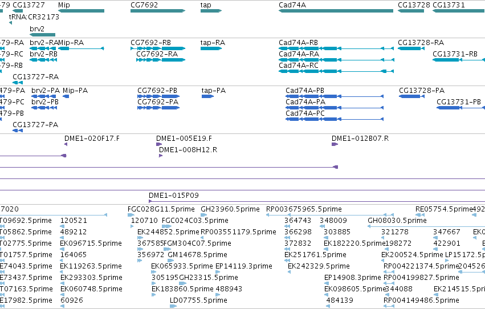Click the DME1-020F17.F clone end
485x309 pixels.
[x=66, y=144]
